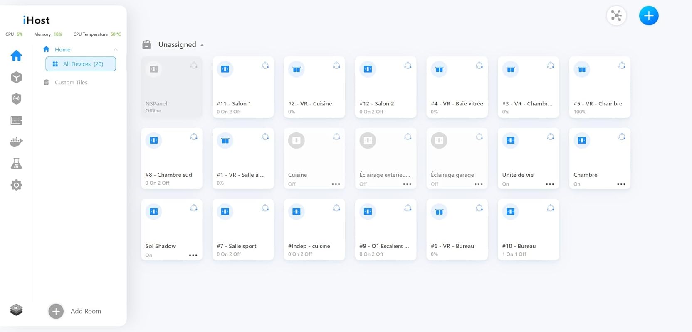The height and width of the screenshot is (332, 692).
Task: Collapse the Home tree chevron
Action: (116, 50)
